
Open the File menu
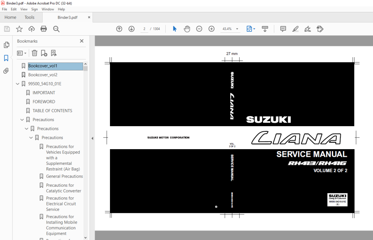[4, 9]
